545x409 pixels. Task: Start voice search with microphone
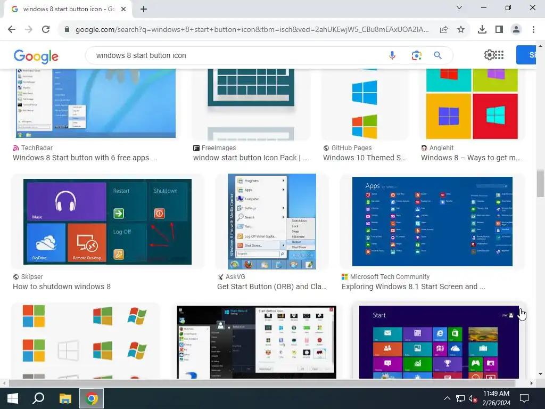[x=392, y=55]
